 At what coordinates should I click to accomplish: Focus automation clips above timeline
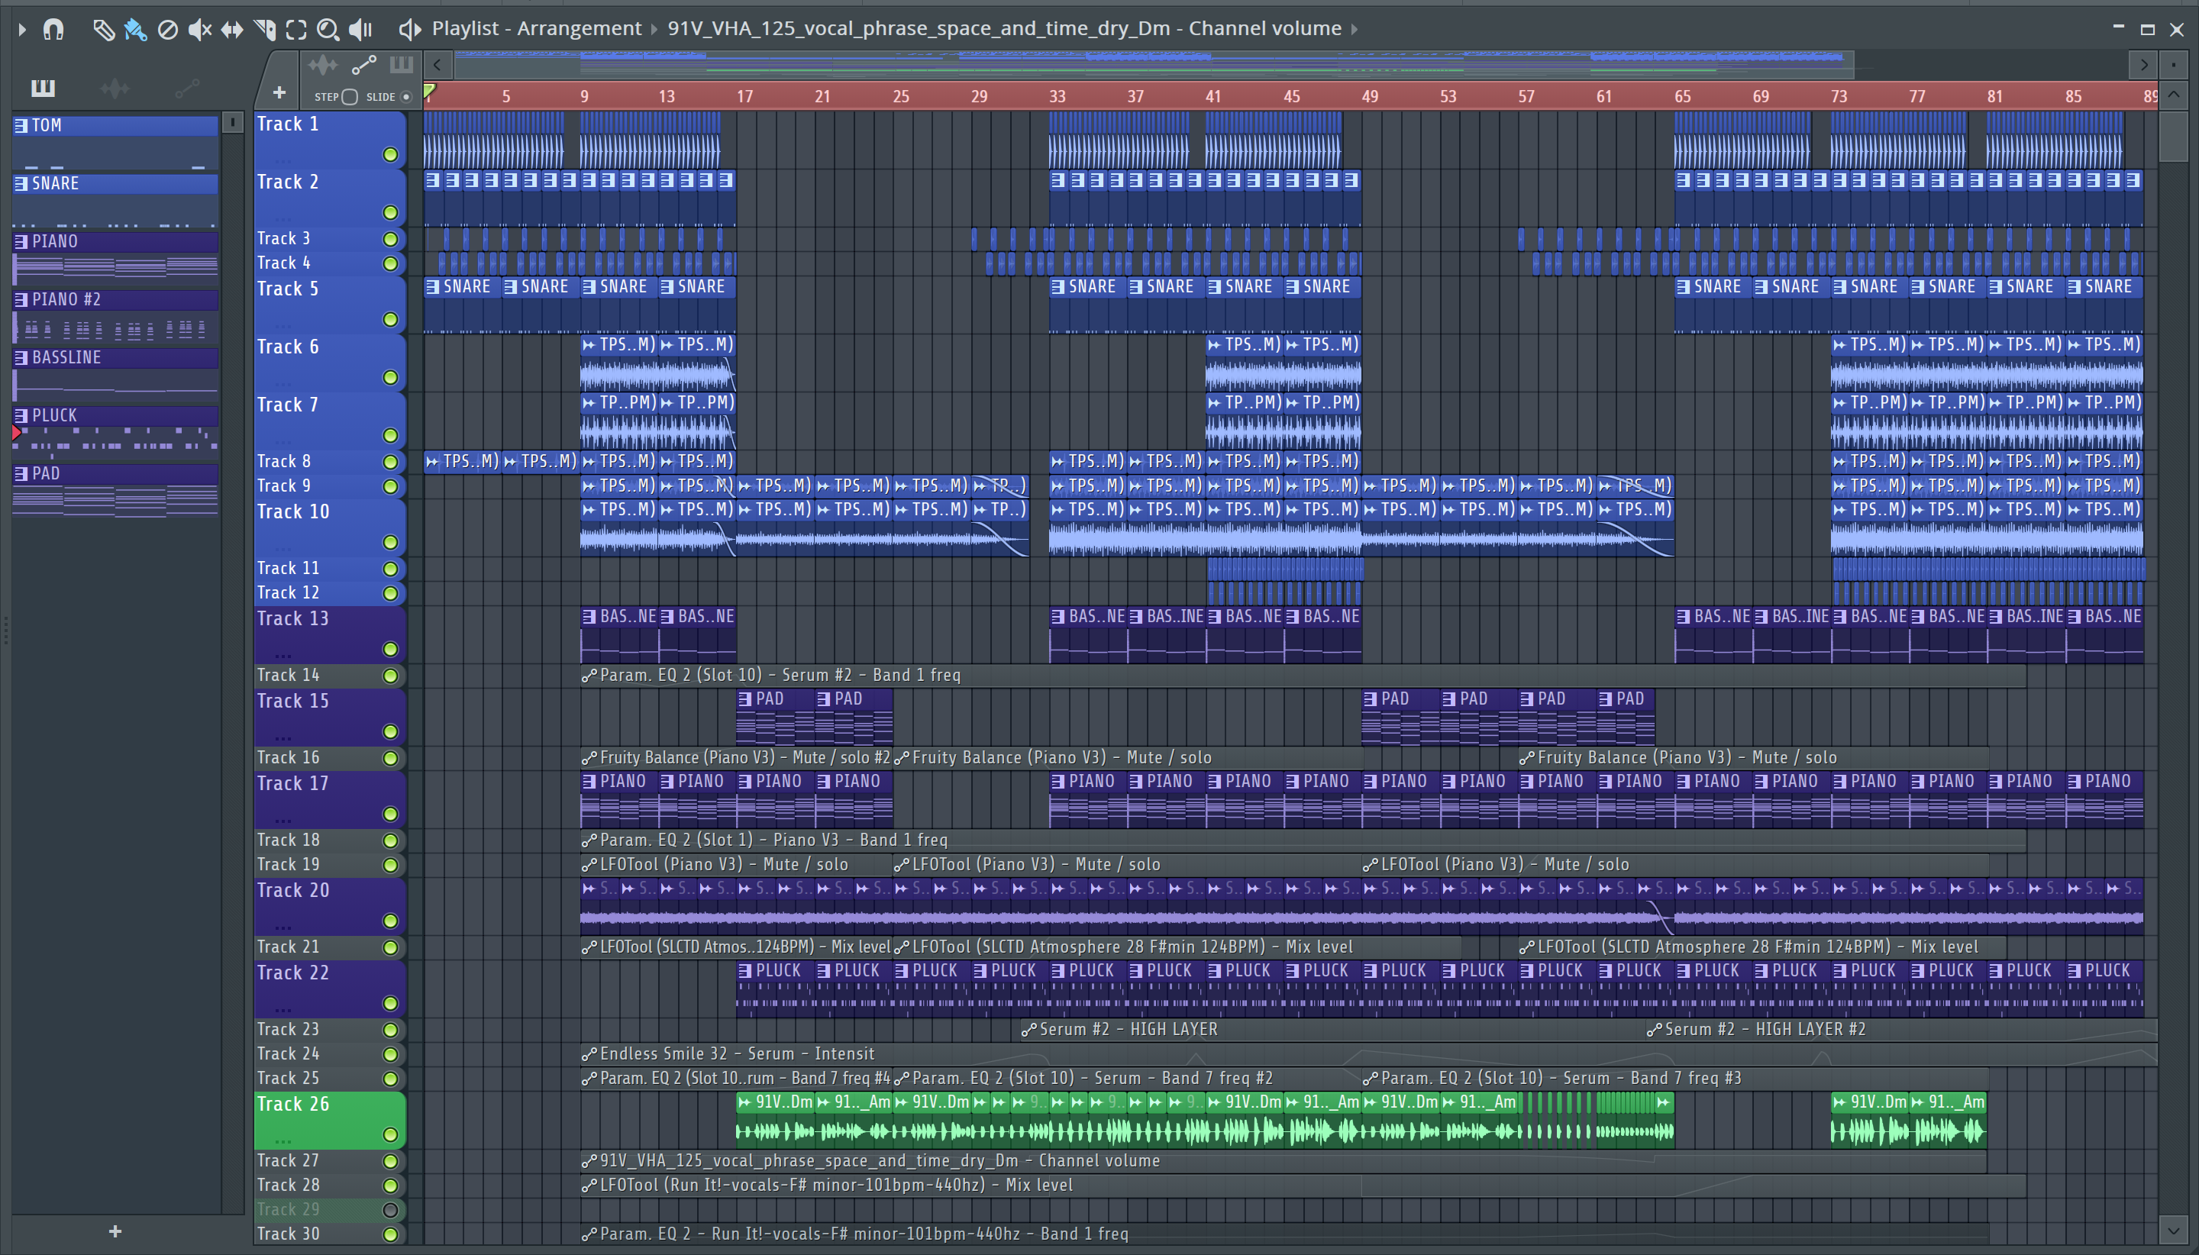point(363,65)
